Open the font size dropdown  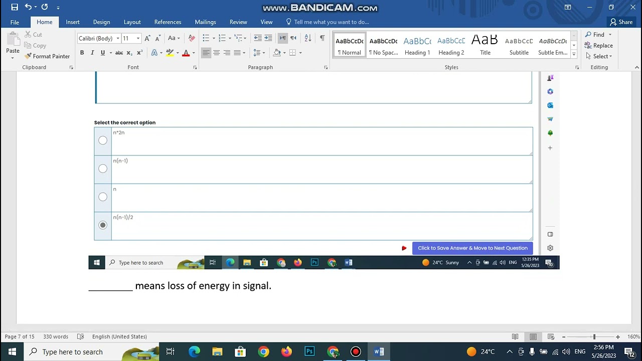click(x=138, y=39)
